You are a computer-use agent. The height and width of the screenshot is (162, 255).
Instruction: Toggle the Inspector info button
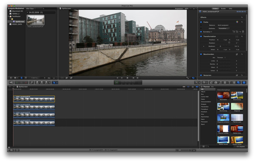(x=244, y=83)
